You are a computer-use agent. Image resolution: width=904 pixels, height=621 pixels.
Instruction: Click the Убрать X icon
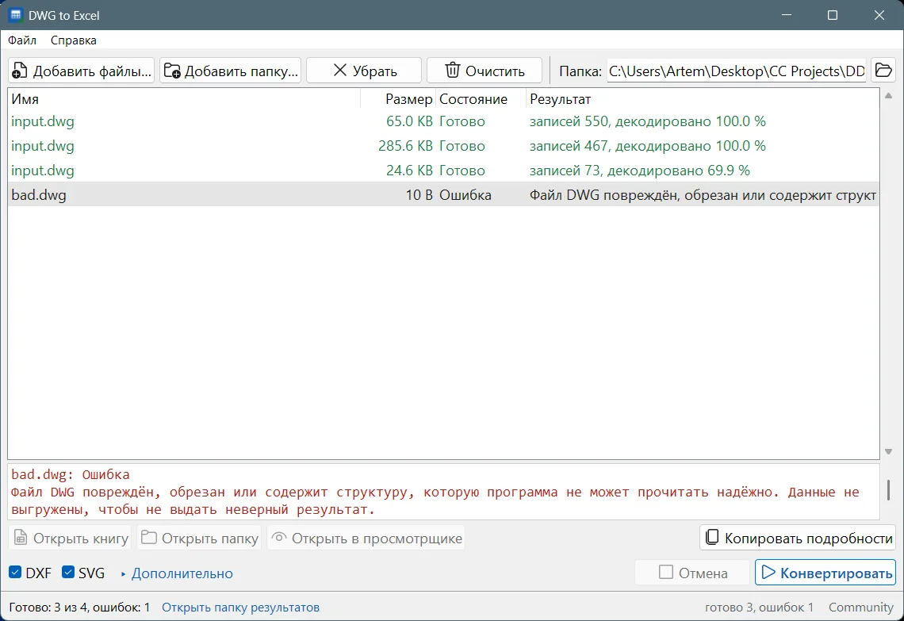pyautogui.click(x=340, y=71)
